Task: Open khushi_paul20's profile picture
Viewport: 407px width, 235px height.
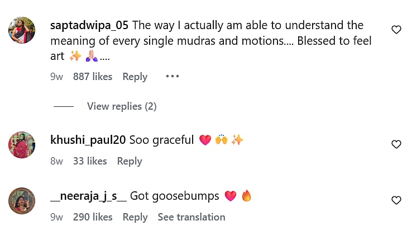Action: pos(22,144)
